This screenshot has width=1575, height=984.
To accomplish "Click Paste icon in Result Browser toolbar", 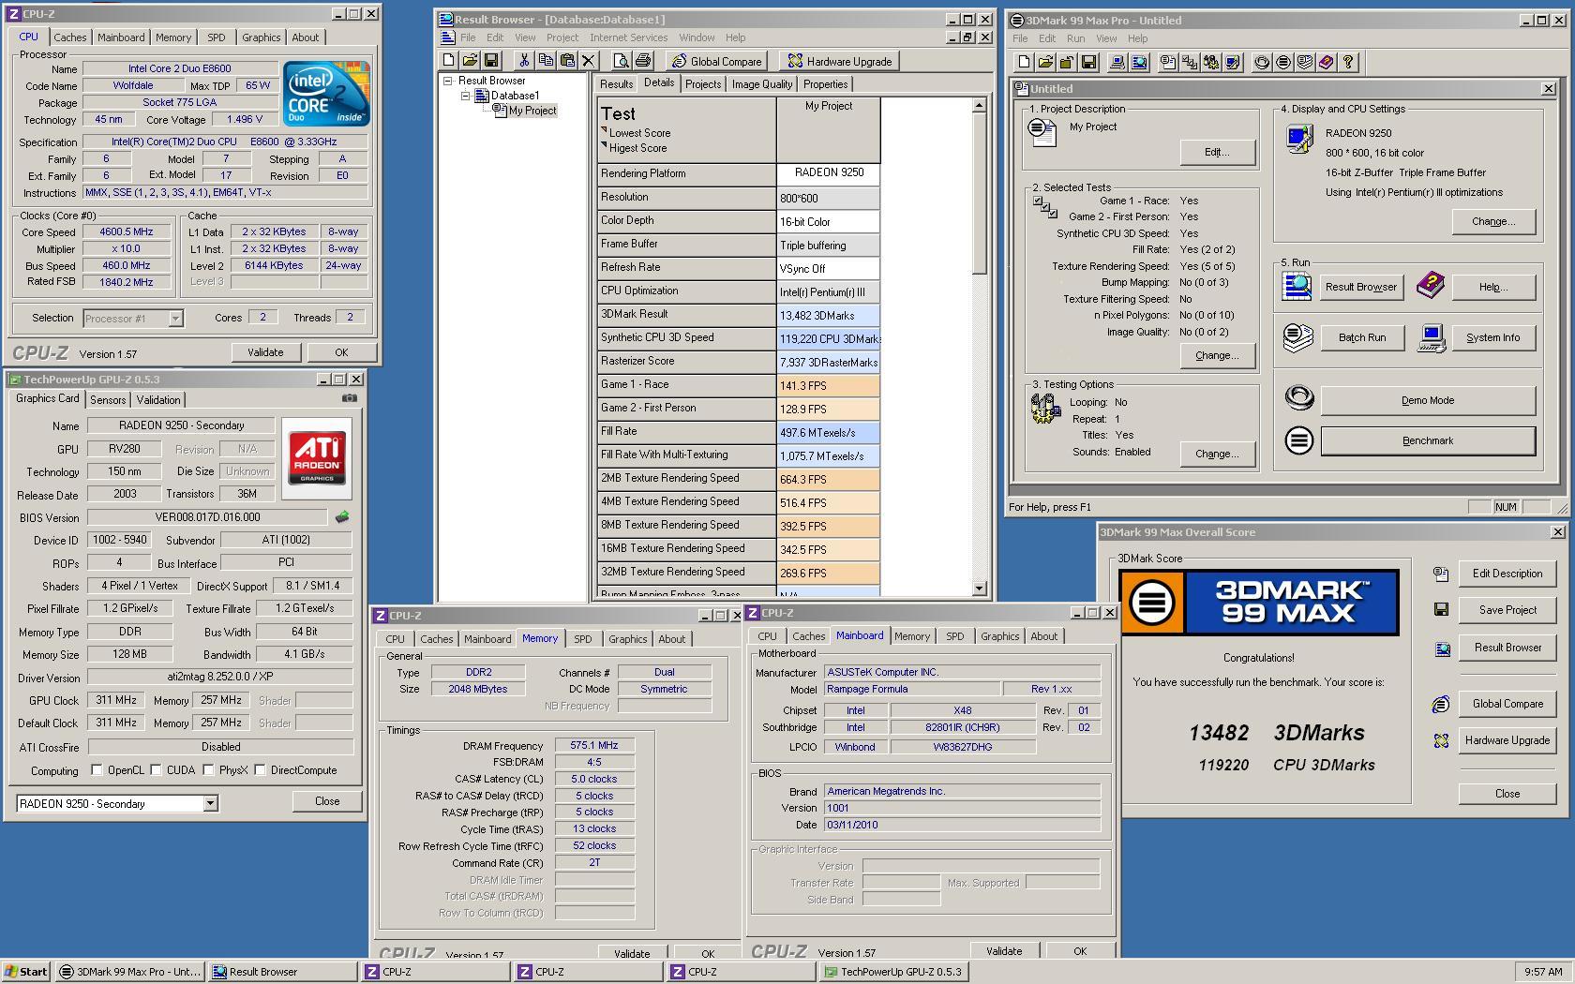I will pos(566,61).
